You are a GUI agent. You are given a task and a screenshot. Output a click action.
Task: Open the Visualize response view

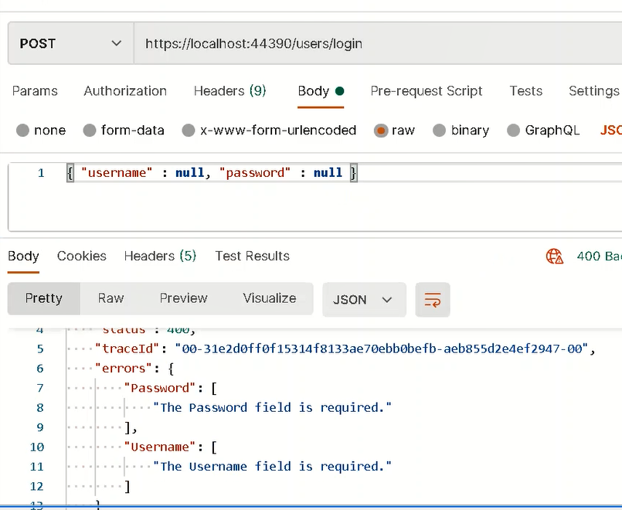(270, 298)
